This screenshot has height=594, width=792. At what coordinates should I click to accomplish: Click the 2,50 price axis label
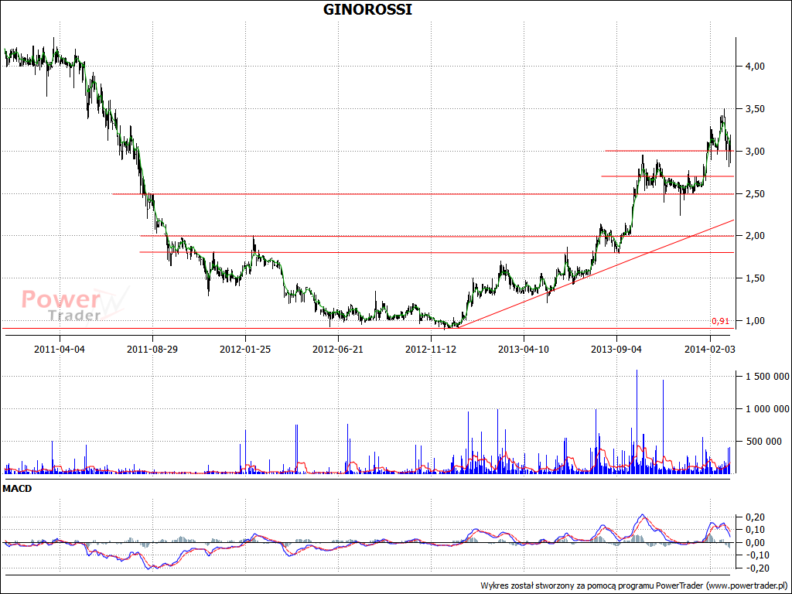click(755, 194)
